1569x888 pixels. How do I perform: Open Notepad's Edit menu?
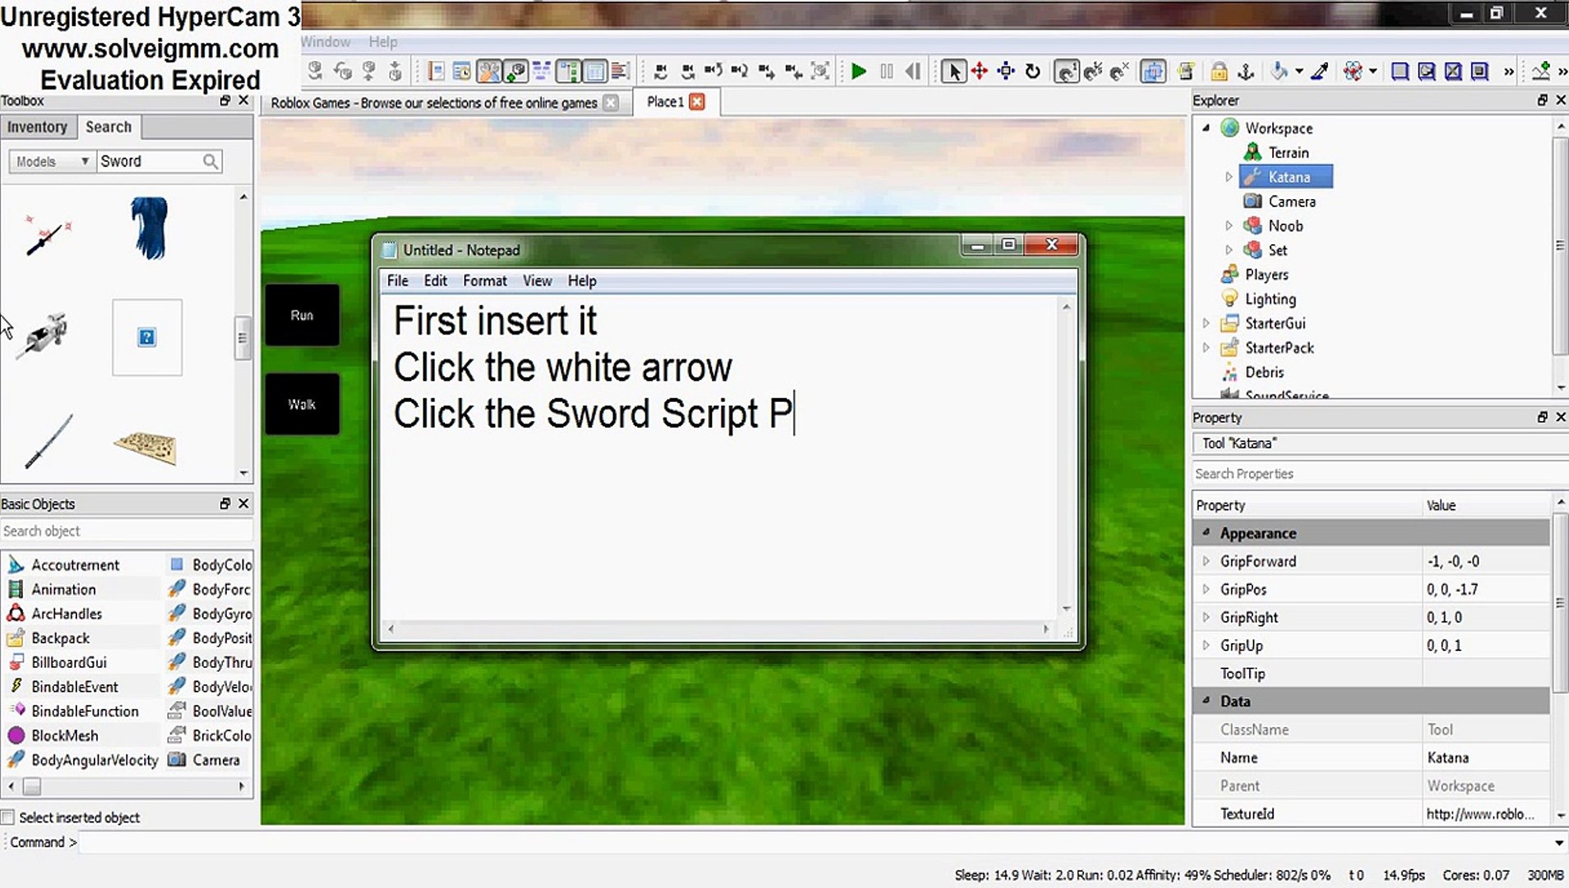point(436,280)
